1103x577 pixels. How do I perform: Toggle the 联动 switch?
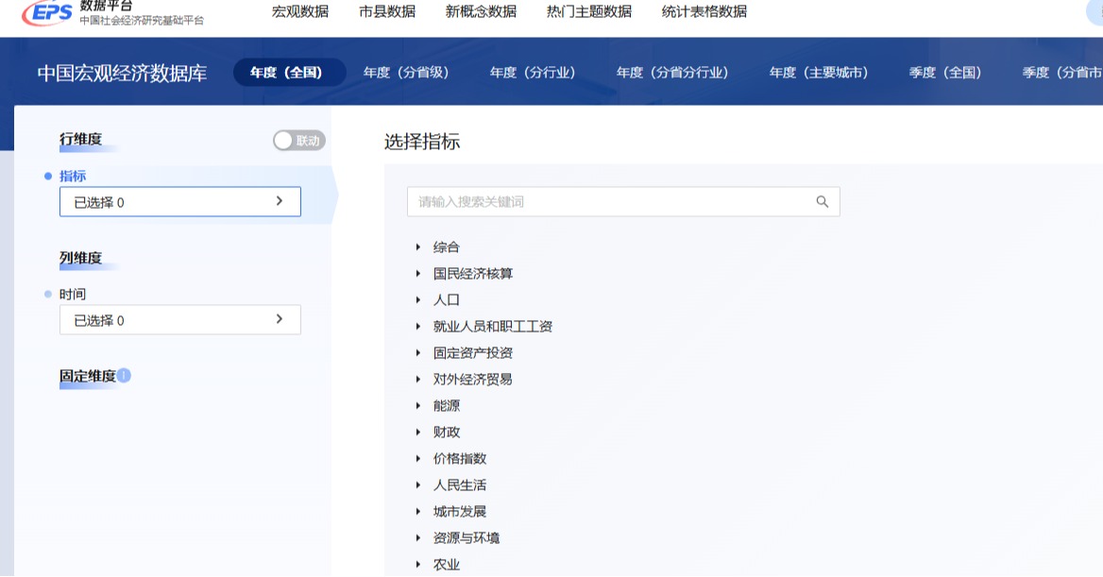[x=299, y=140]
